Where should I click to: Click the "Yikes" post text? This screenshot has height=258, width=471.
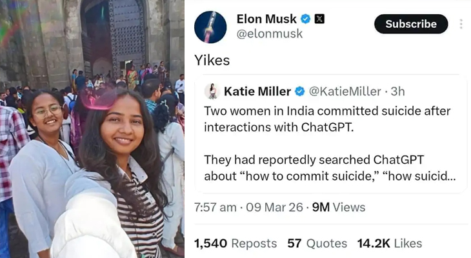point(212,60)
